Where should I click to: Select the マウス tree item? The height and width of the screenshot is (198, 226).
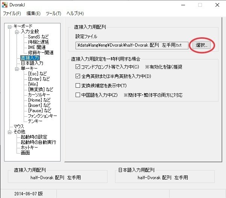(x=19, y=126)
